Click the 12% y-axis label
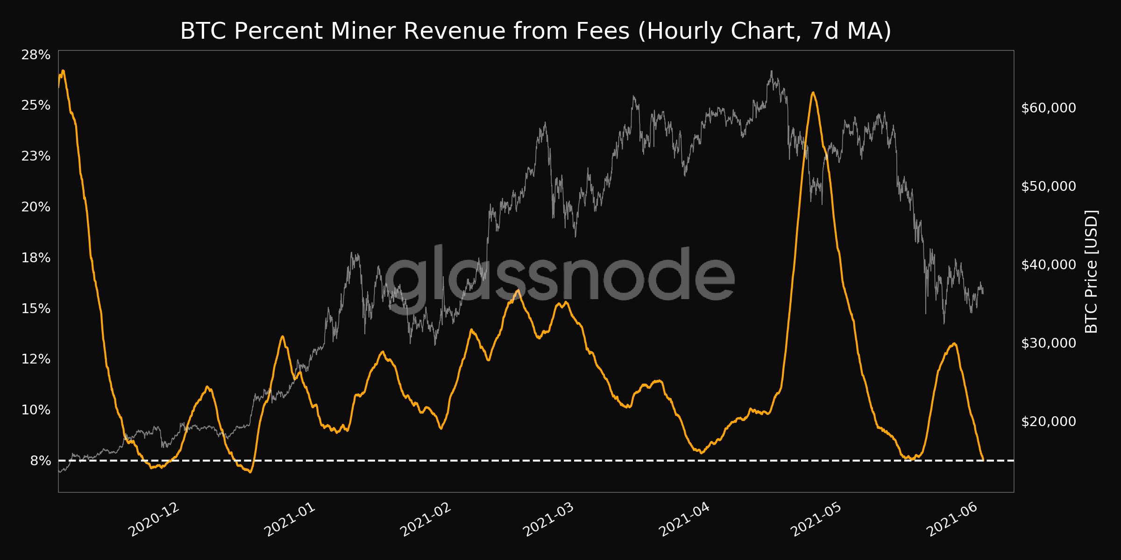This screenshot has height=560, width=1121. click(x=35, y=359)
